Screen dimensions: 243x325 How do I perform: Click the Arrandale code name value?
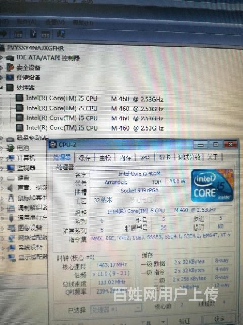(116, 182)
